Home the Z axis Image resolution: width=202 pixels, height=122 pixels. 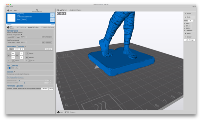point(22,49)
